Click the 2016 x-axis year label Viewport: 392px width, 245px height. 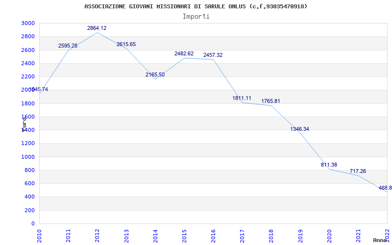tap(213, 235)
